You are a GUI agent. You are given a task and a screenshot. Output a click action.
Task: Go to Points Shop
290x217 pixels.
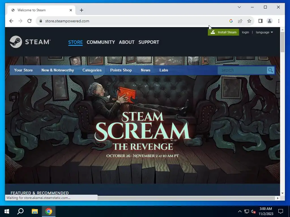coord(121,70)
